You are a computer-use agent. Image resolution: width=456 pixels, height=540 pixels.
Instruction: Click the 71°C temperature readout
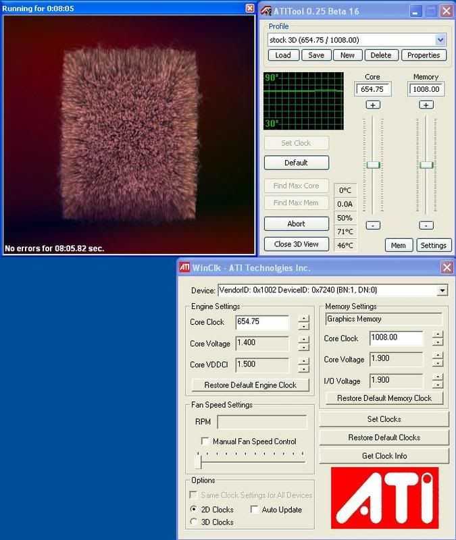coord(345,232)
